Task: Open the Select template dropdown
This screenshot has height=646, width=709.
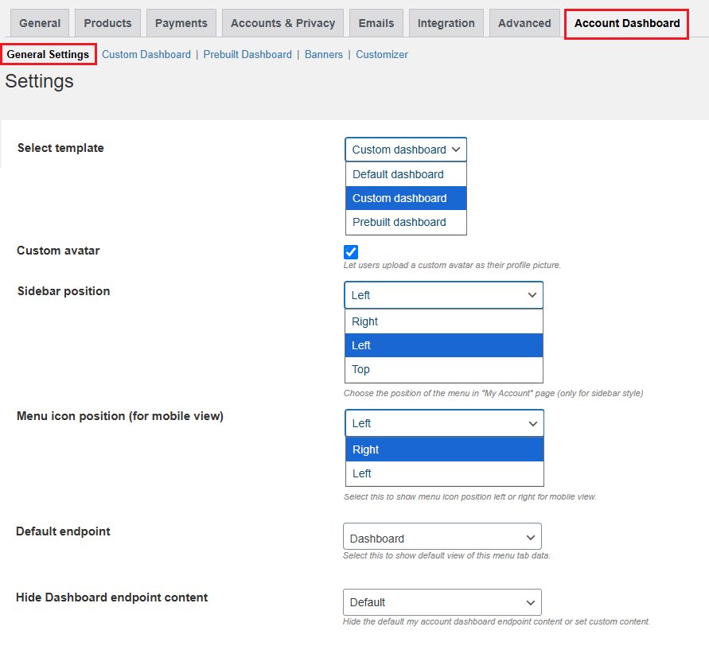Action: (x=406, y=150)
